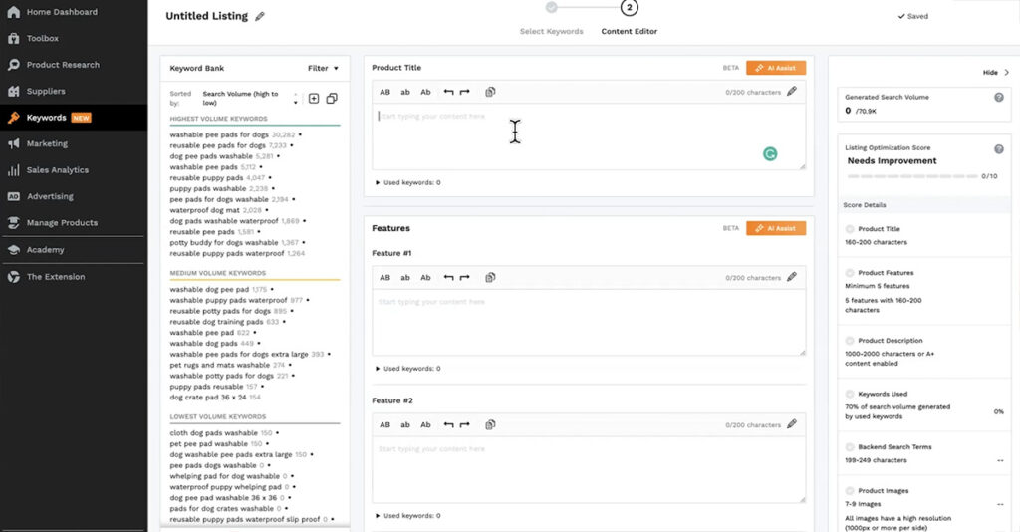Copy Feature #2 content icon
This screenshot has height=532, width=1020.
(490, 425)
